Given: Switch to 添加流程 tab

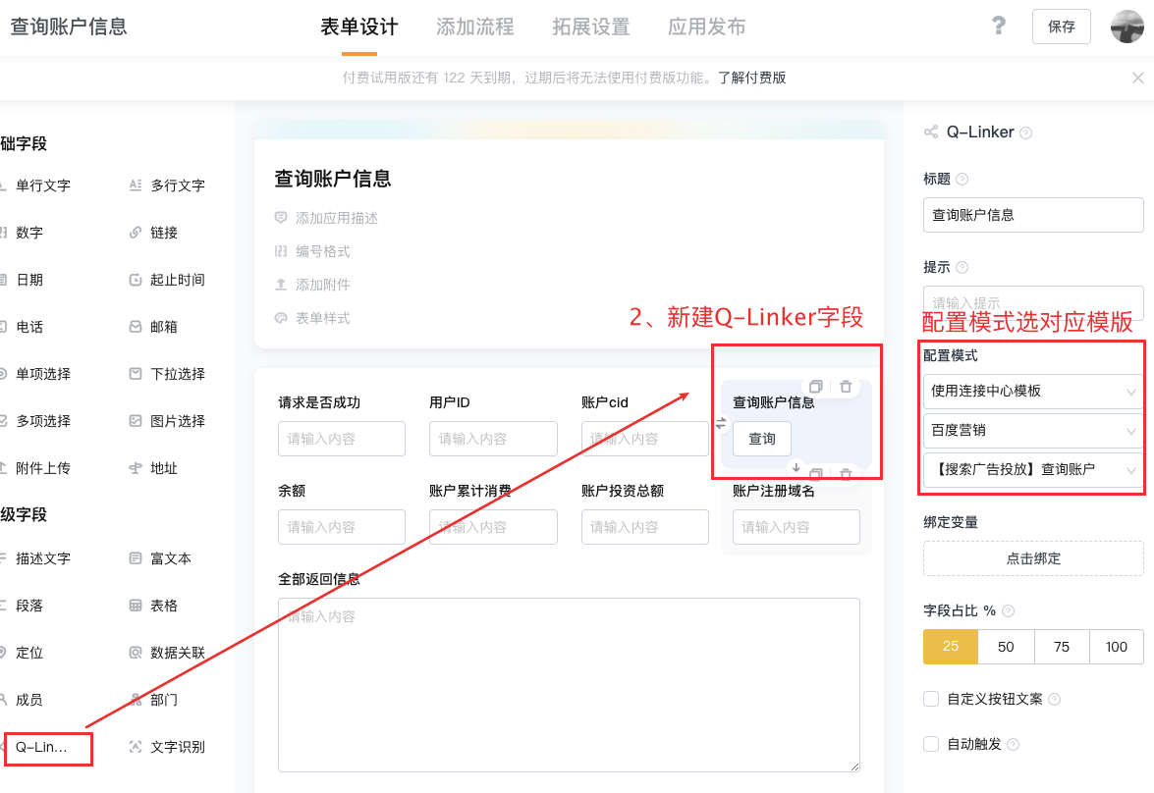Looking at the screenshot, I should click(x=474, y=27).
